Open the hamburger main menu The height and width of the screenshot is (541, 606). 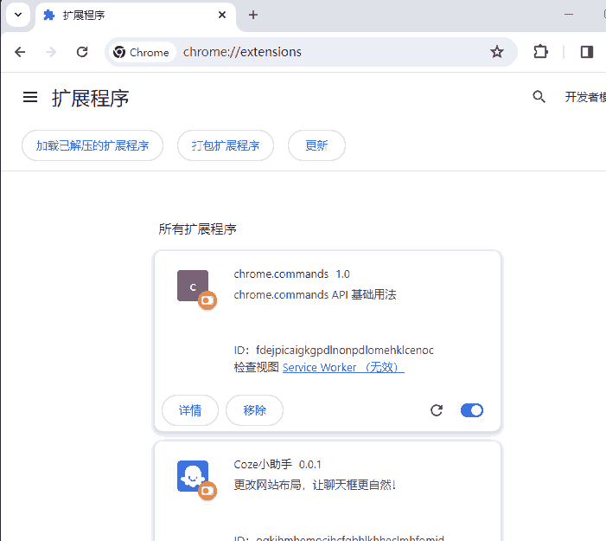click(30, 97)
